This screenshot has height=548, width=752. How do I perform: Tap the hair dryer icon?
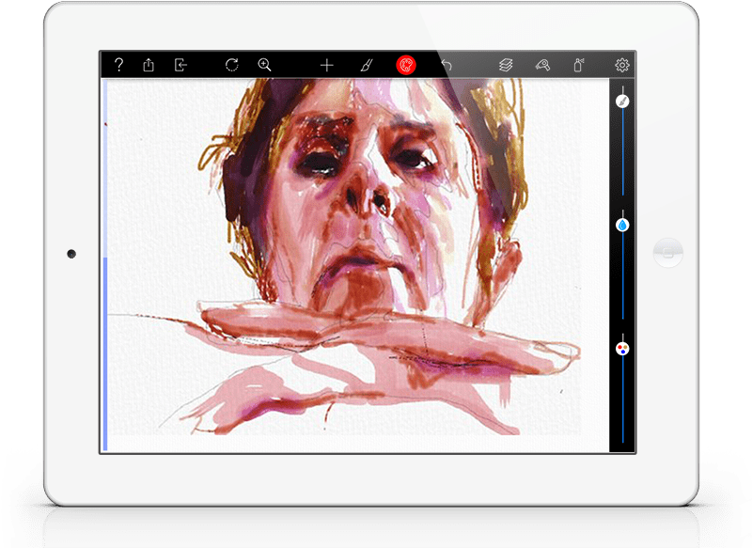coord(542,65)
